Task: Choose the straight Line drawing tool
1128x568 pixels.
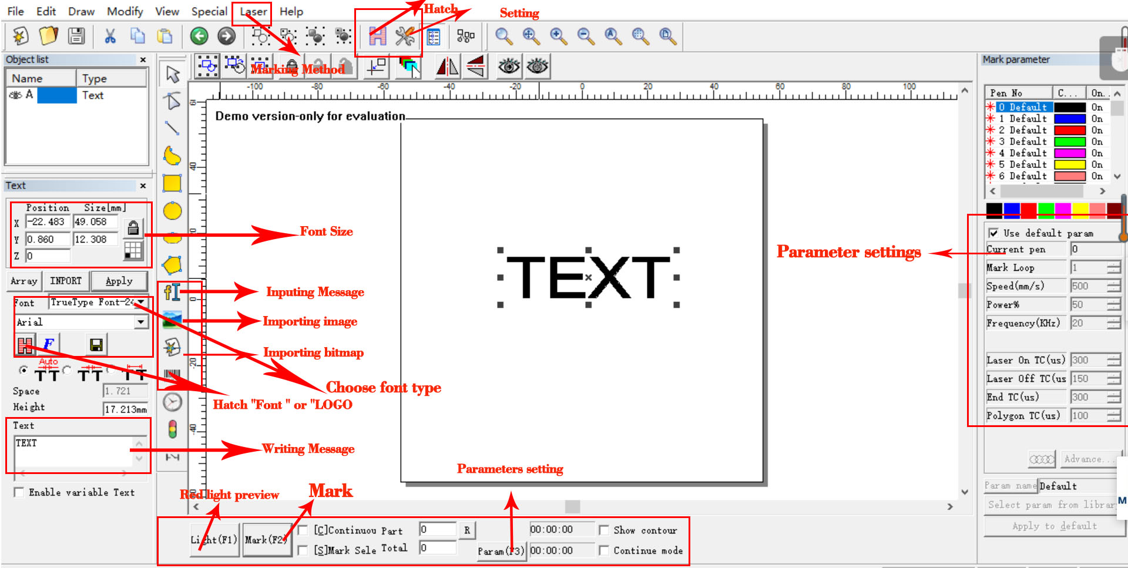Action: click(x=172, y=128)
